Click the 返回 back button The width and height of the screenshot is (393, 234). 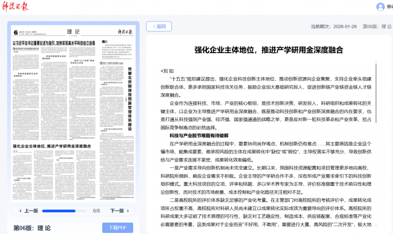click(159, 26)
